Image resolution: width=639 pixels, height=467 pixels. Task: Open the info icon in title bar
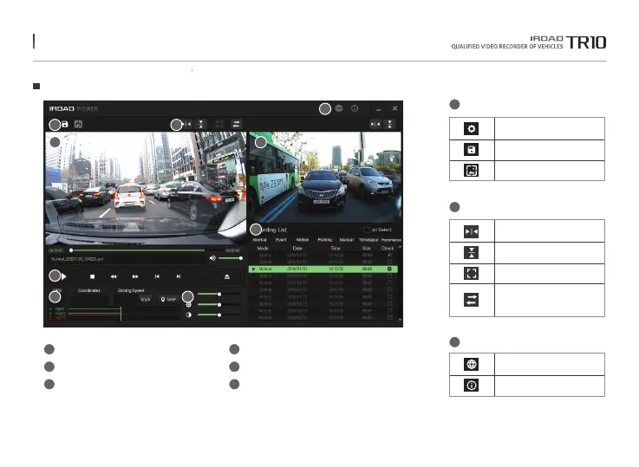(x=355, y=108)
